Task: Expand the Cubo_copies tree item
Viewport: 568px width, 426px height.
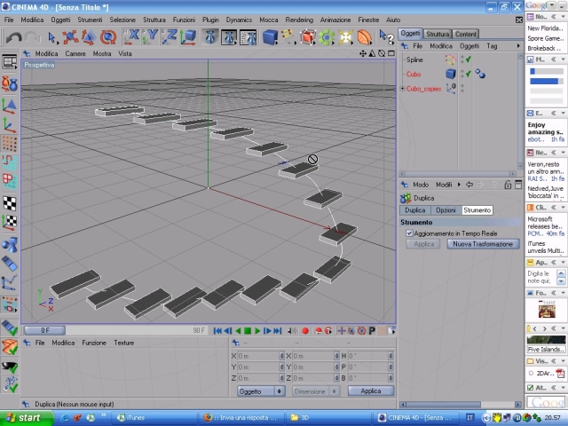Action: pos(402,89)
